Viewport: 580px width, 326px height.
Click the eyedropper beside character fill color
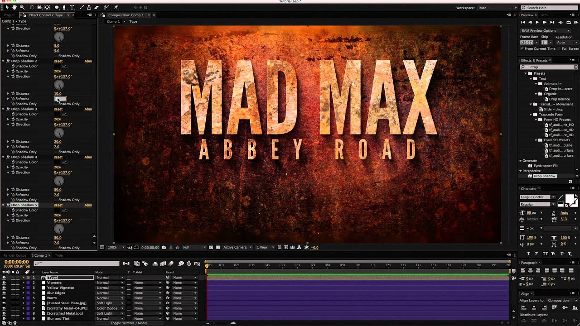[x=561, y=197]
